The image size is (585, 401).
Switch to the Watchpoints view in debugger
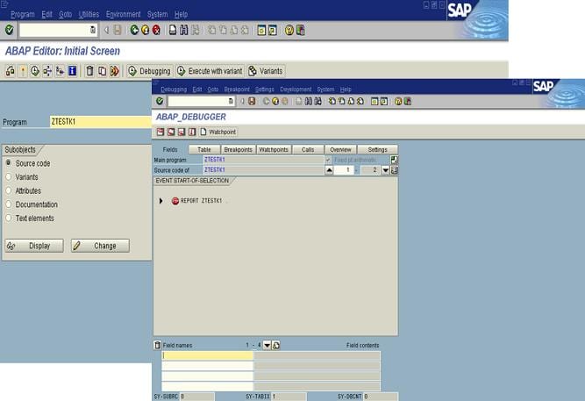coord(274,149)
